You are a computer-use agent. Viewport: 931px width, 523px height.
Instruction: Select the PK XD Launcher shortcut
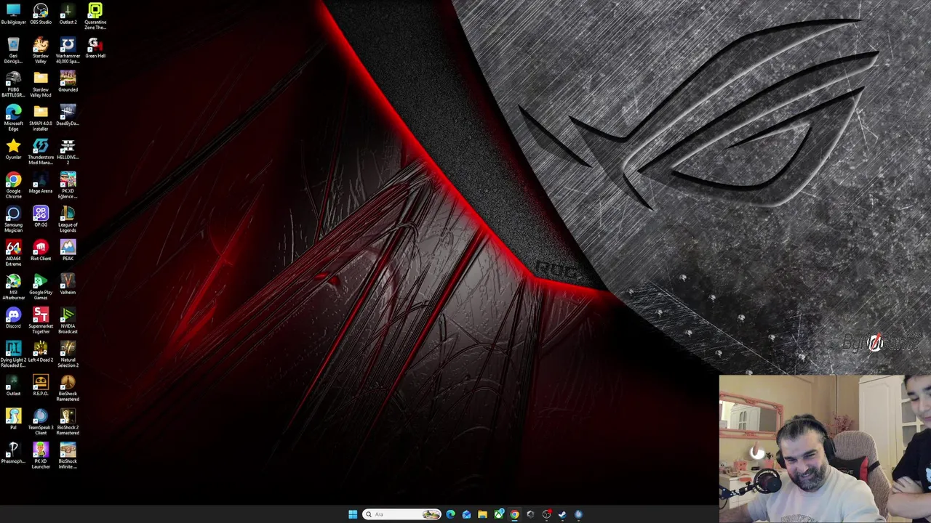click(x=41, y=456)
